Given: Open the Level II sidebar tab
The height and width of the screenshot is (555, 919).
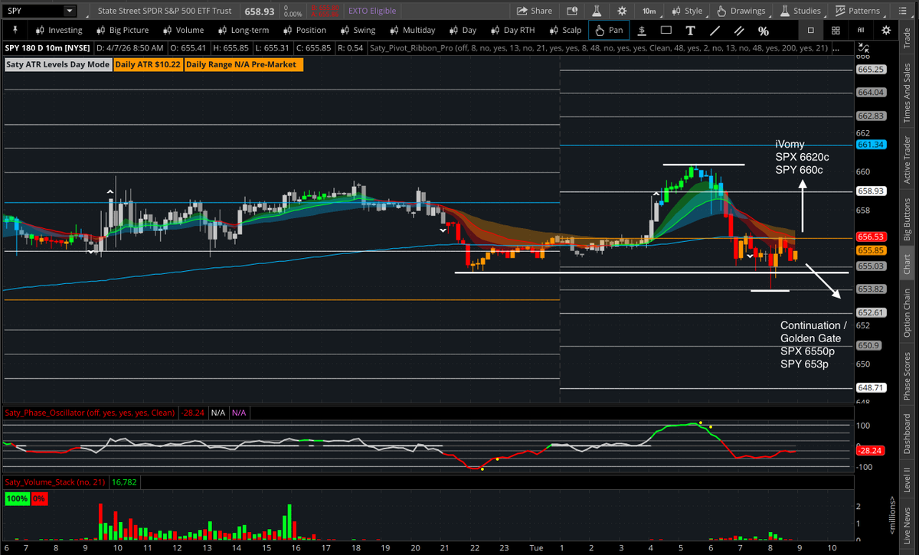Looking at the screenshot, I should click(x=908, y=479).
